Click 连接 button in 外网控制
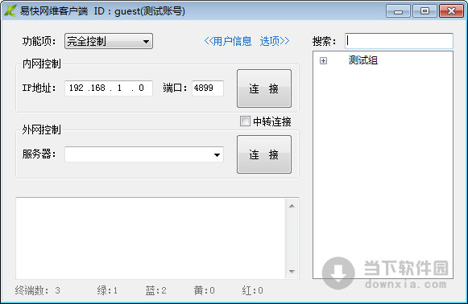 point(264,154)
